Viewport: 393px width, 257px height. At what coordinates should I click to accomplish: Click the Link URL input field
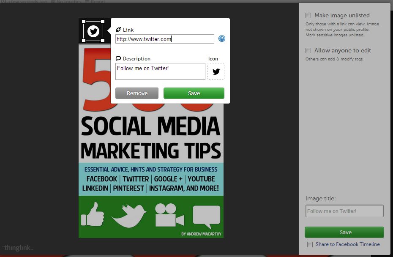[165, 39]
